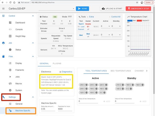
Task: Click the Jobs play icon
Action: [x=10, y=77]
